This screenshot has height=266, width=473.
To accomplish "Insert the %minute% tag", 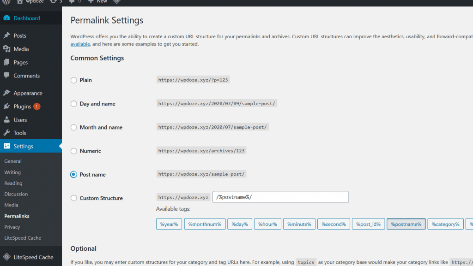I will click(299, 224).
